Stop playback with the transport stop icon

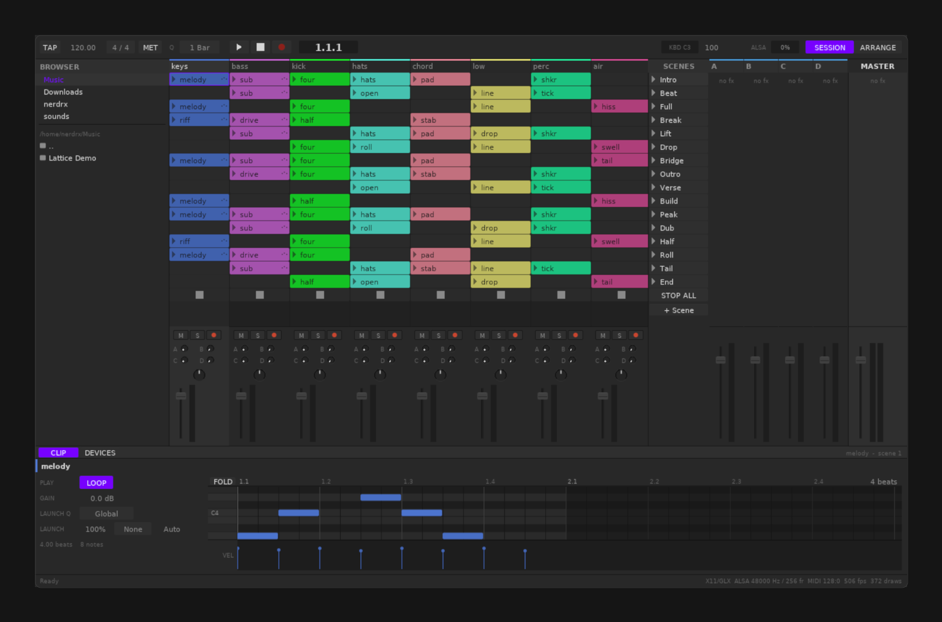pos(261,47)
